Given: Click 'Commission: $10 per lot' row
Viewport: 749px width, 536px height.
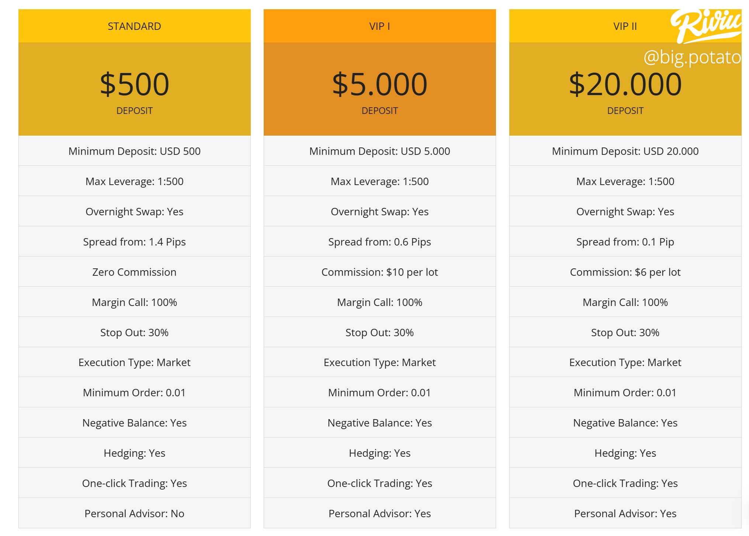Looking at the screenshot, I should coord(379,272).
